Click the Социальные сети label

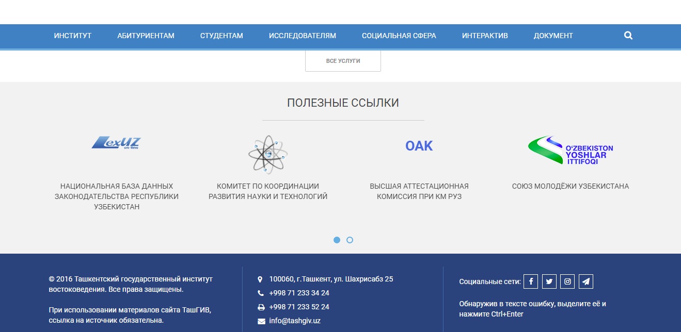pyautogui.click(x=490, y=281)
